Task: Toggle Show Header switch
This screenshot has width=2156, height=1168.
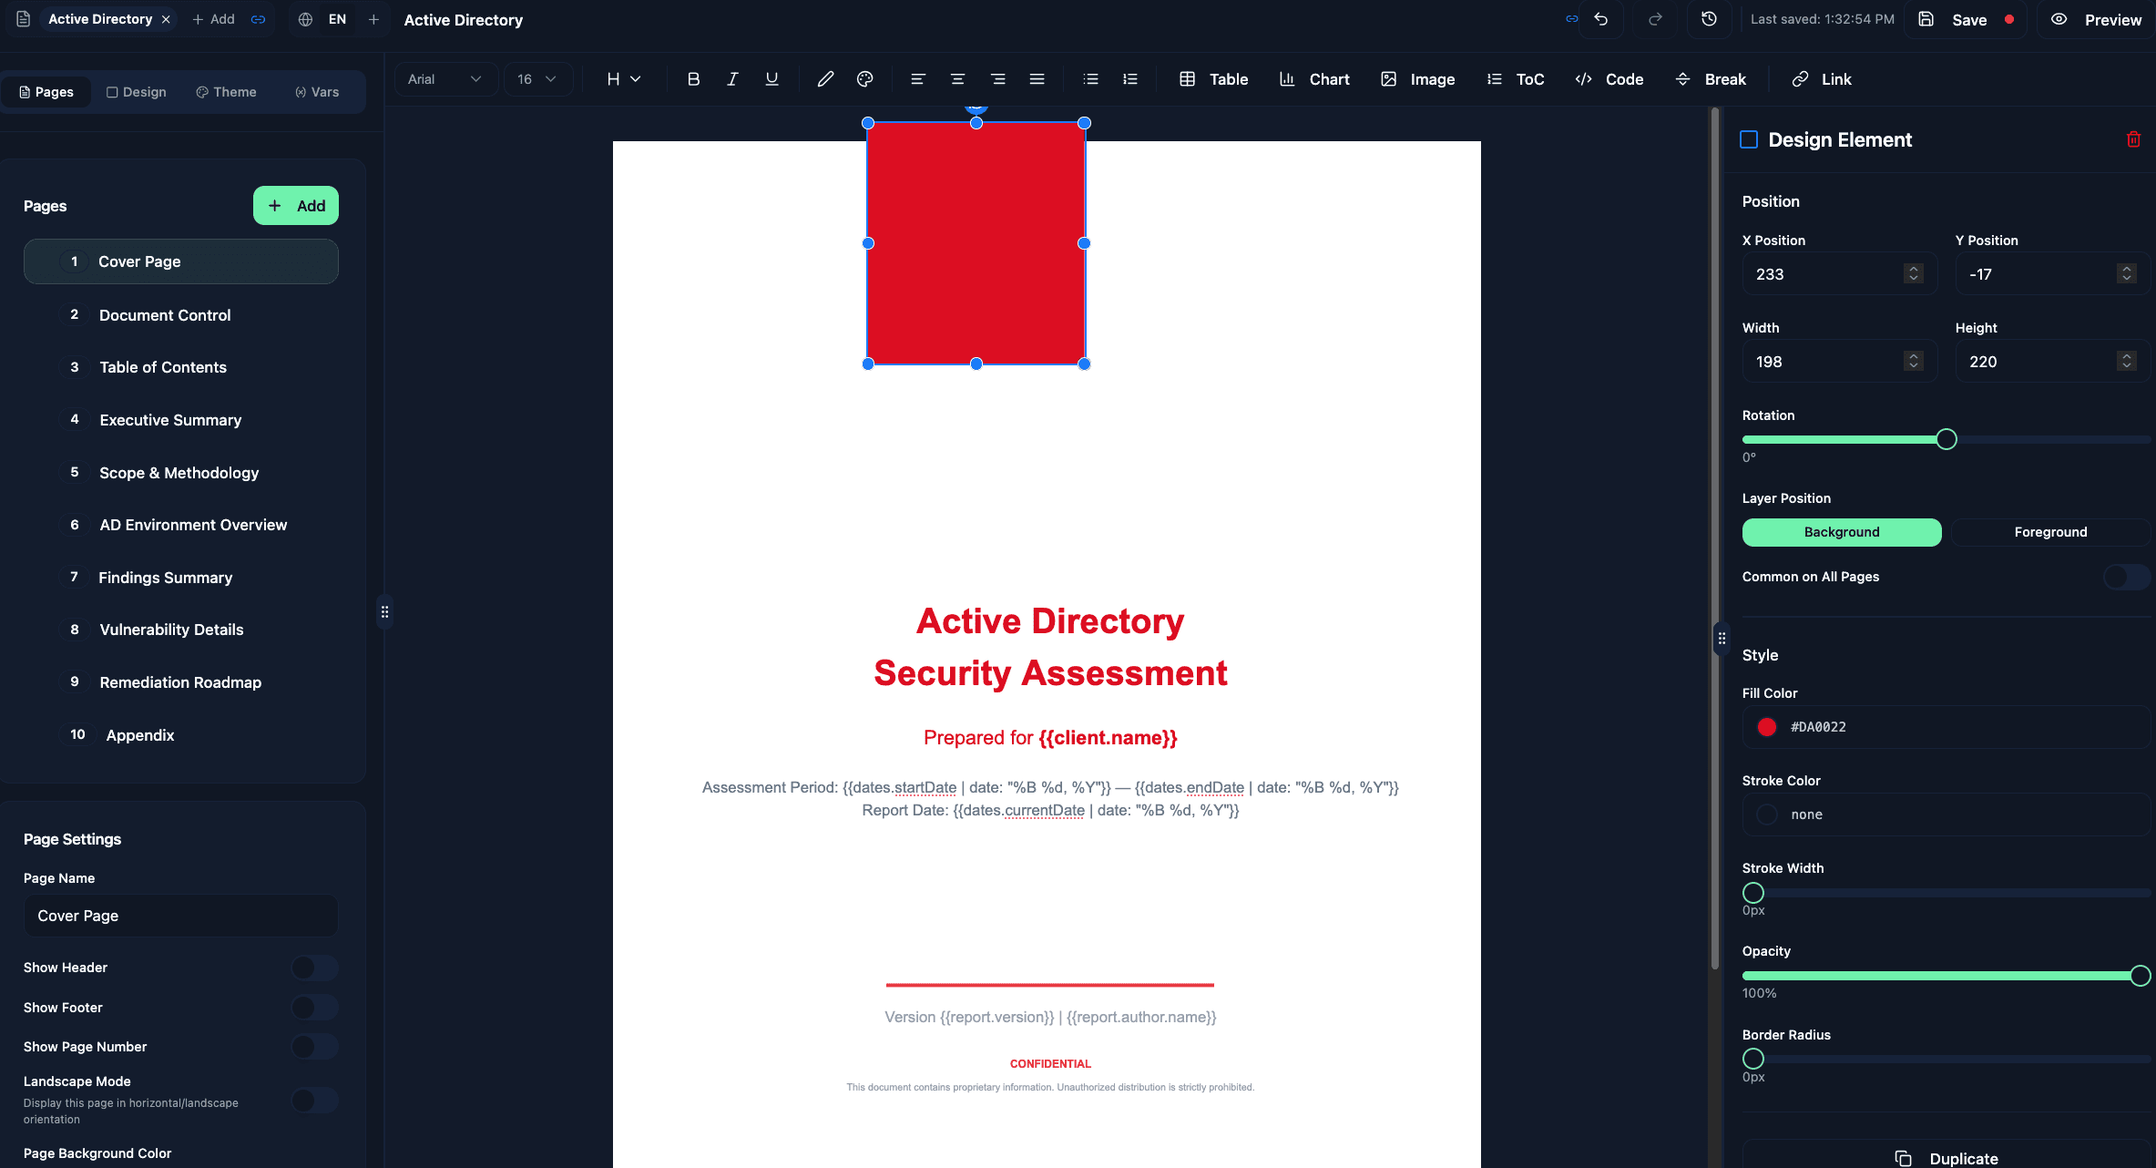Action: pos(314,968)
